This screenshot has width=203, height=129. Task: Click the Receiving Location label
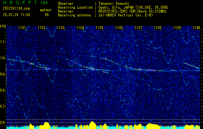(75, 8)
